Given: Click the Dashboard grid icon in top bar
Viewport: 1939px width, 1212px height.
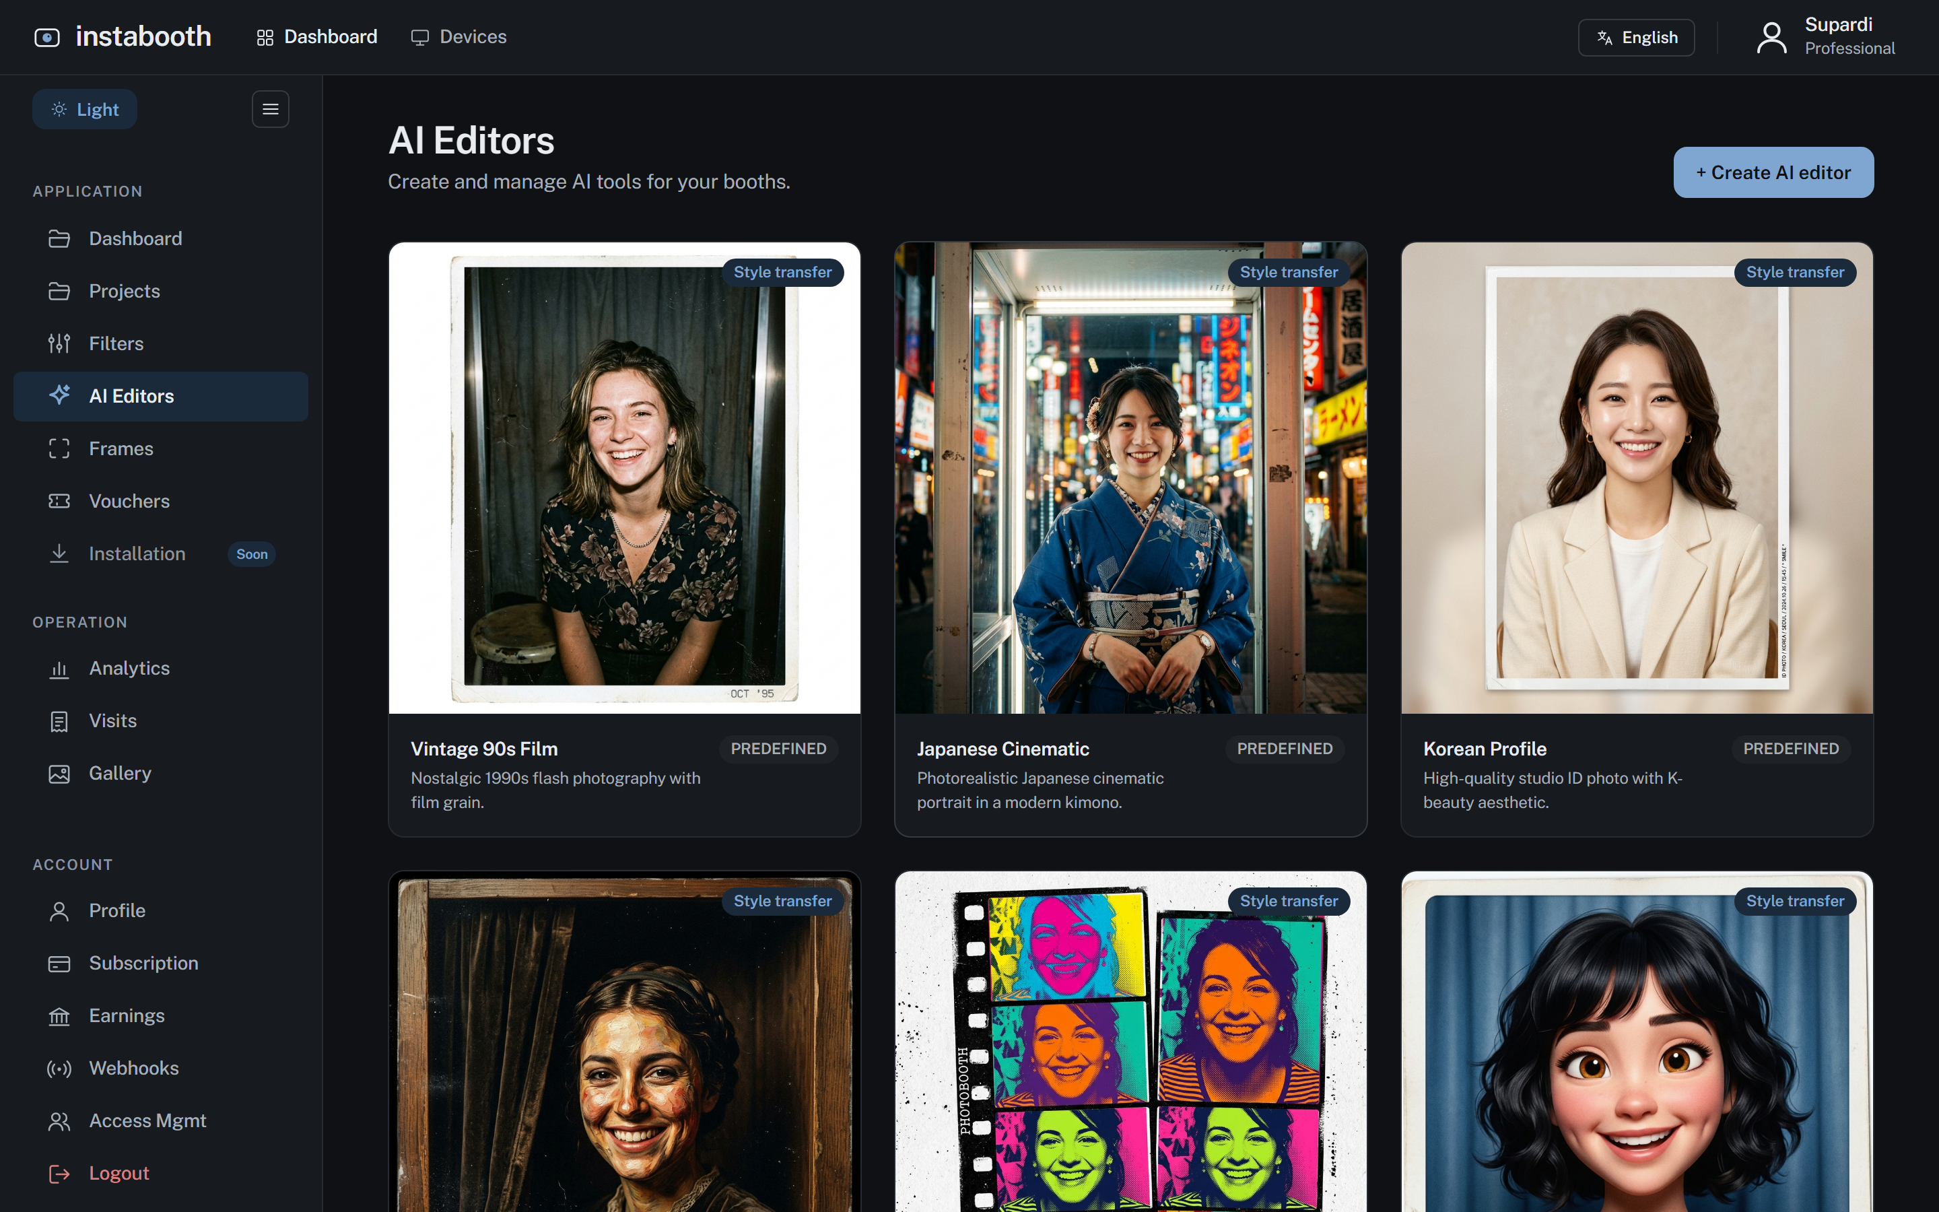Looking at the screenshot, I should point(265,38).
